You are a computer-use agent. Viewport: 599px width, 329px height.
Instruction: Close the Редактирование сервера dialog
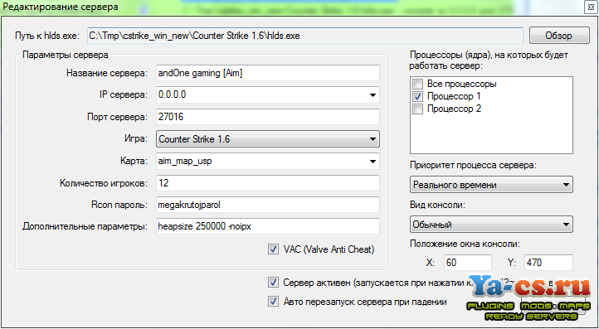591,8
